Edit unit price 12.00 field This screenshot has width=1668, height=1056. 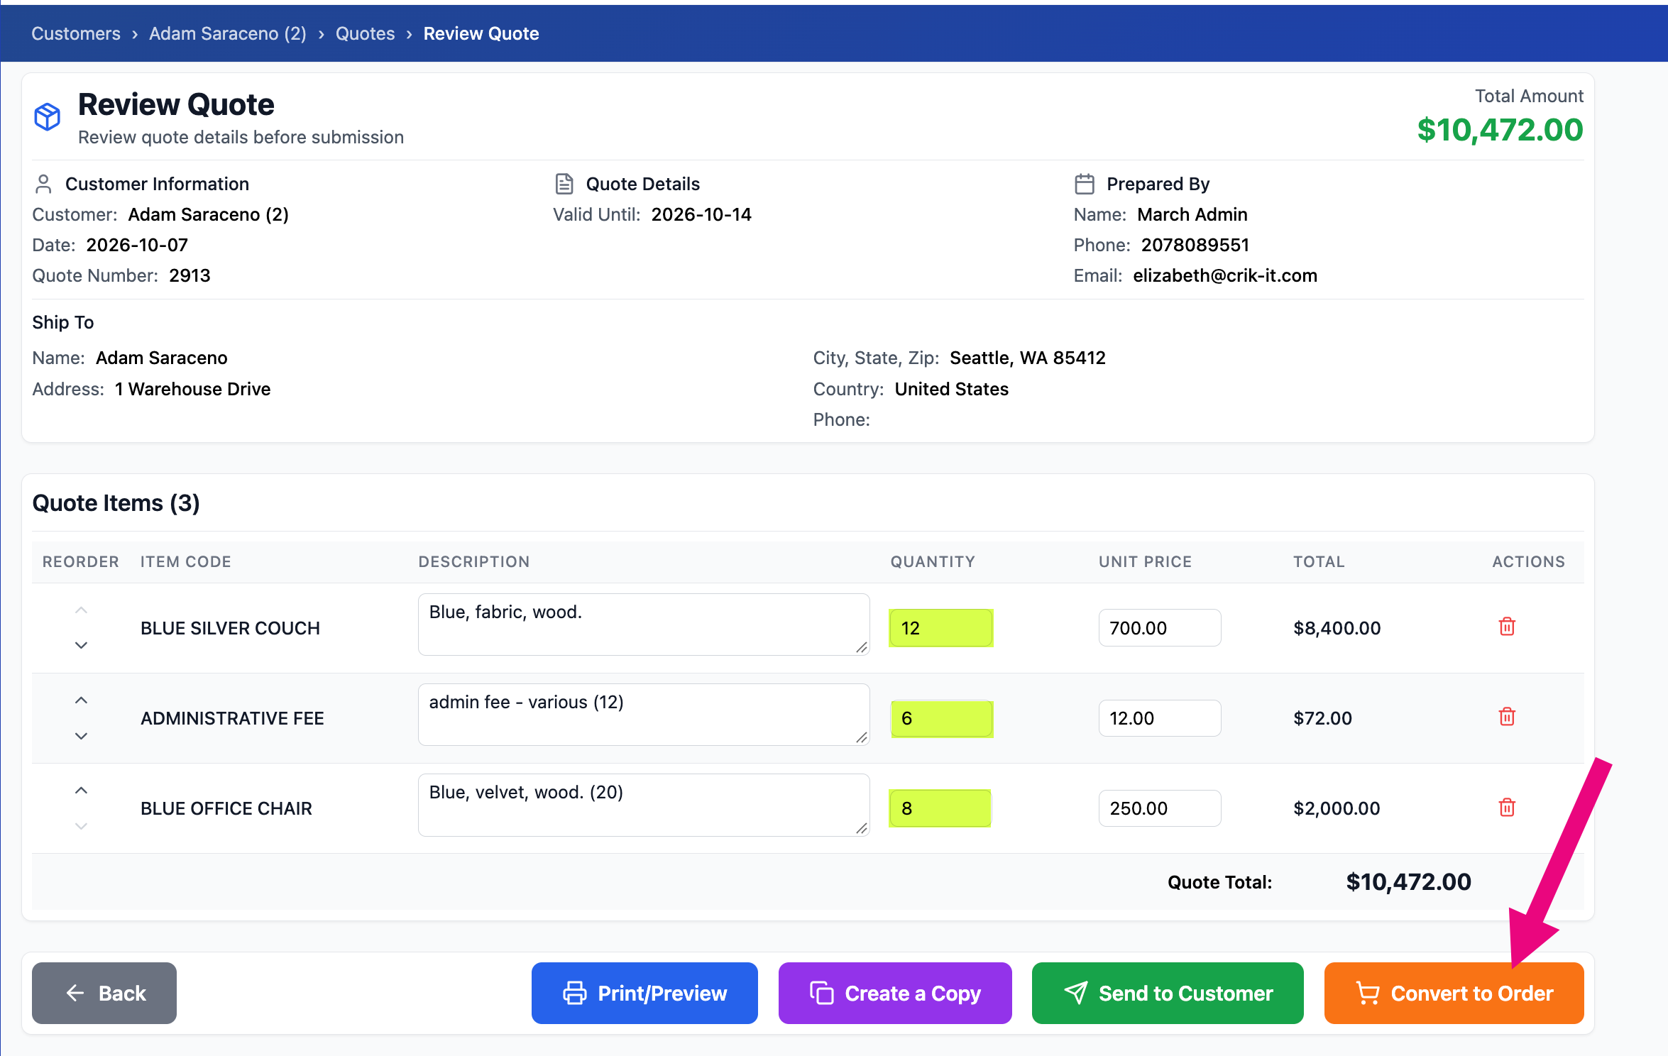(1160, 718)
